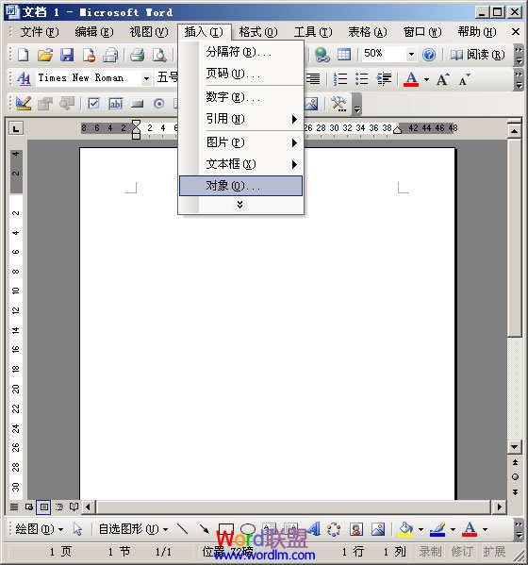Toggle 修订 track changes in status bar

(461, 551)
